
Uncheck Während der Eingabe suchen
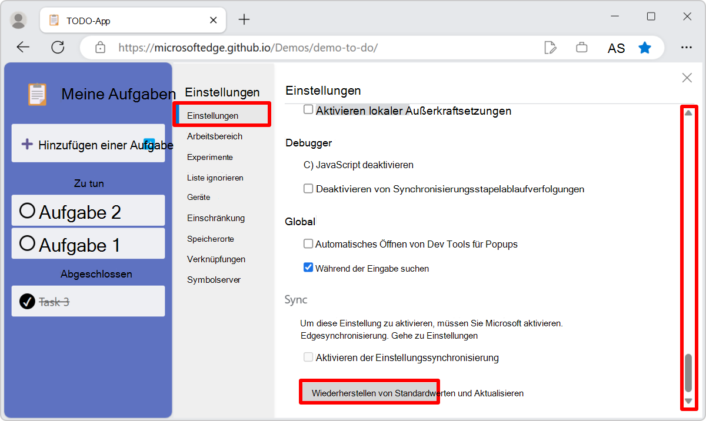(308, 267)
